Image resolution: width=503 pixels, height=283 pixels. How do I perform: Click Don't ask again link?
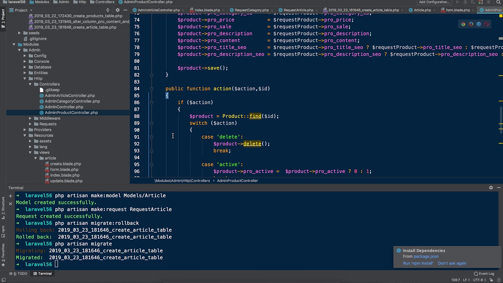(452, 263)
